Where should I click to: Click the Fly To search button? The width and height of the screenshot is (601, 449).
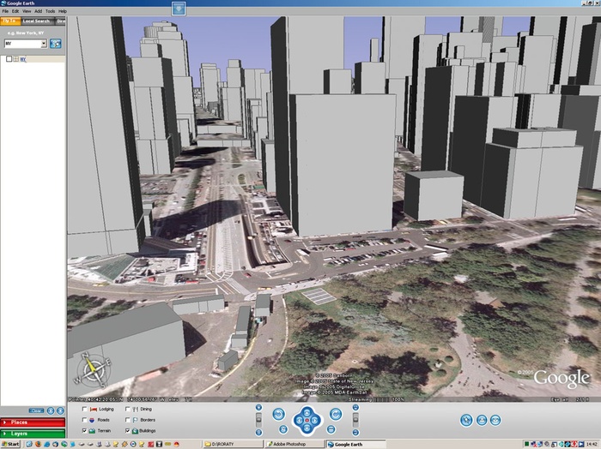pyautogui.click(x=56, y=44)
